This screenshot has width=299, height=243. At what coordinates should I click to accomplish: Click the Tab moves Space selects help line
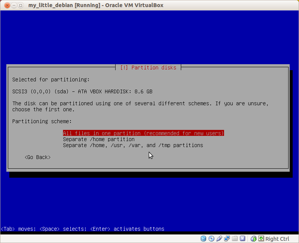[82, 229]
